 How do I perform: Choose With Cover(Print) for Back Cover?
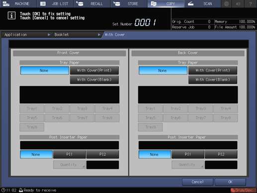pos(213,71)
